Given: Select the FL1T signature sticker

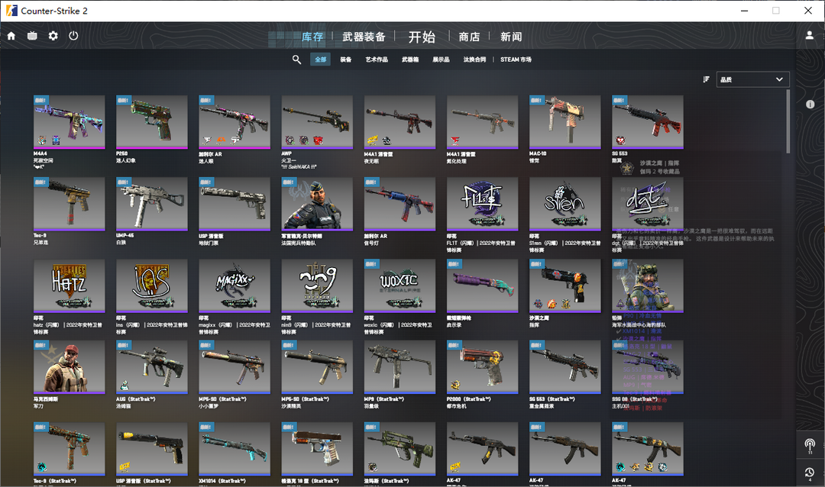Looking at the screenshot, I should coord(482,204).
